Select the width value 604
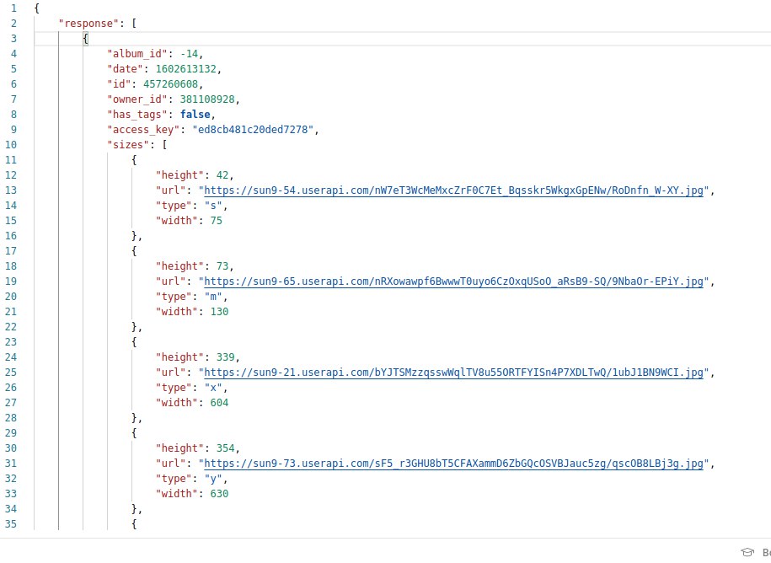This screenshot has height=563, width=771. pyautogui.click(x=219, y=403)
